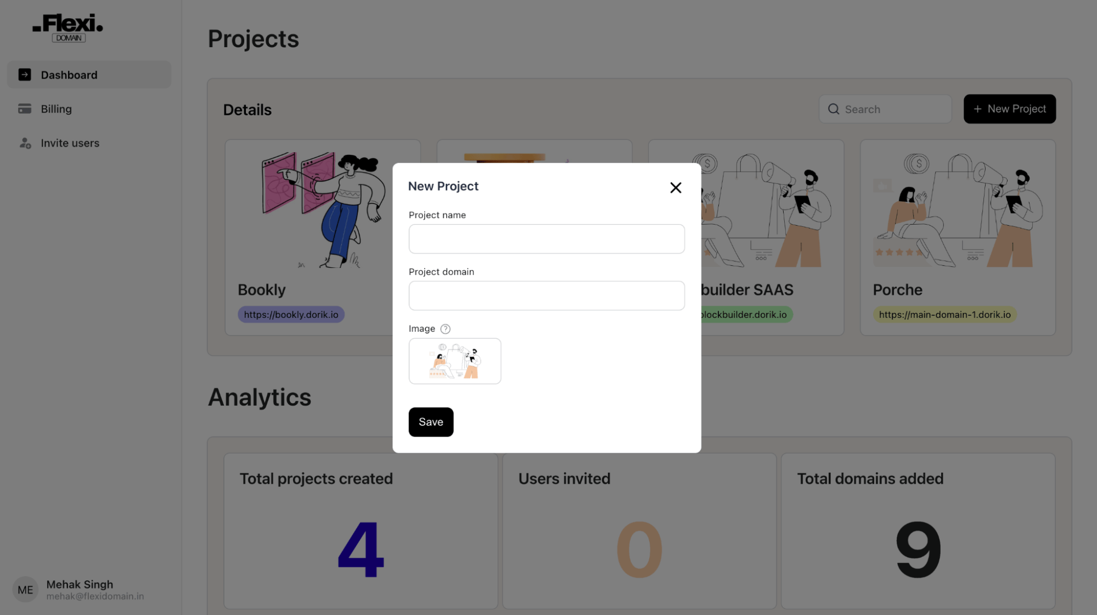Click the Invite users person icon

[x=25, y=143]
